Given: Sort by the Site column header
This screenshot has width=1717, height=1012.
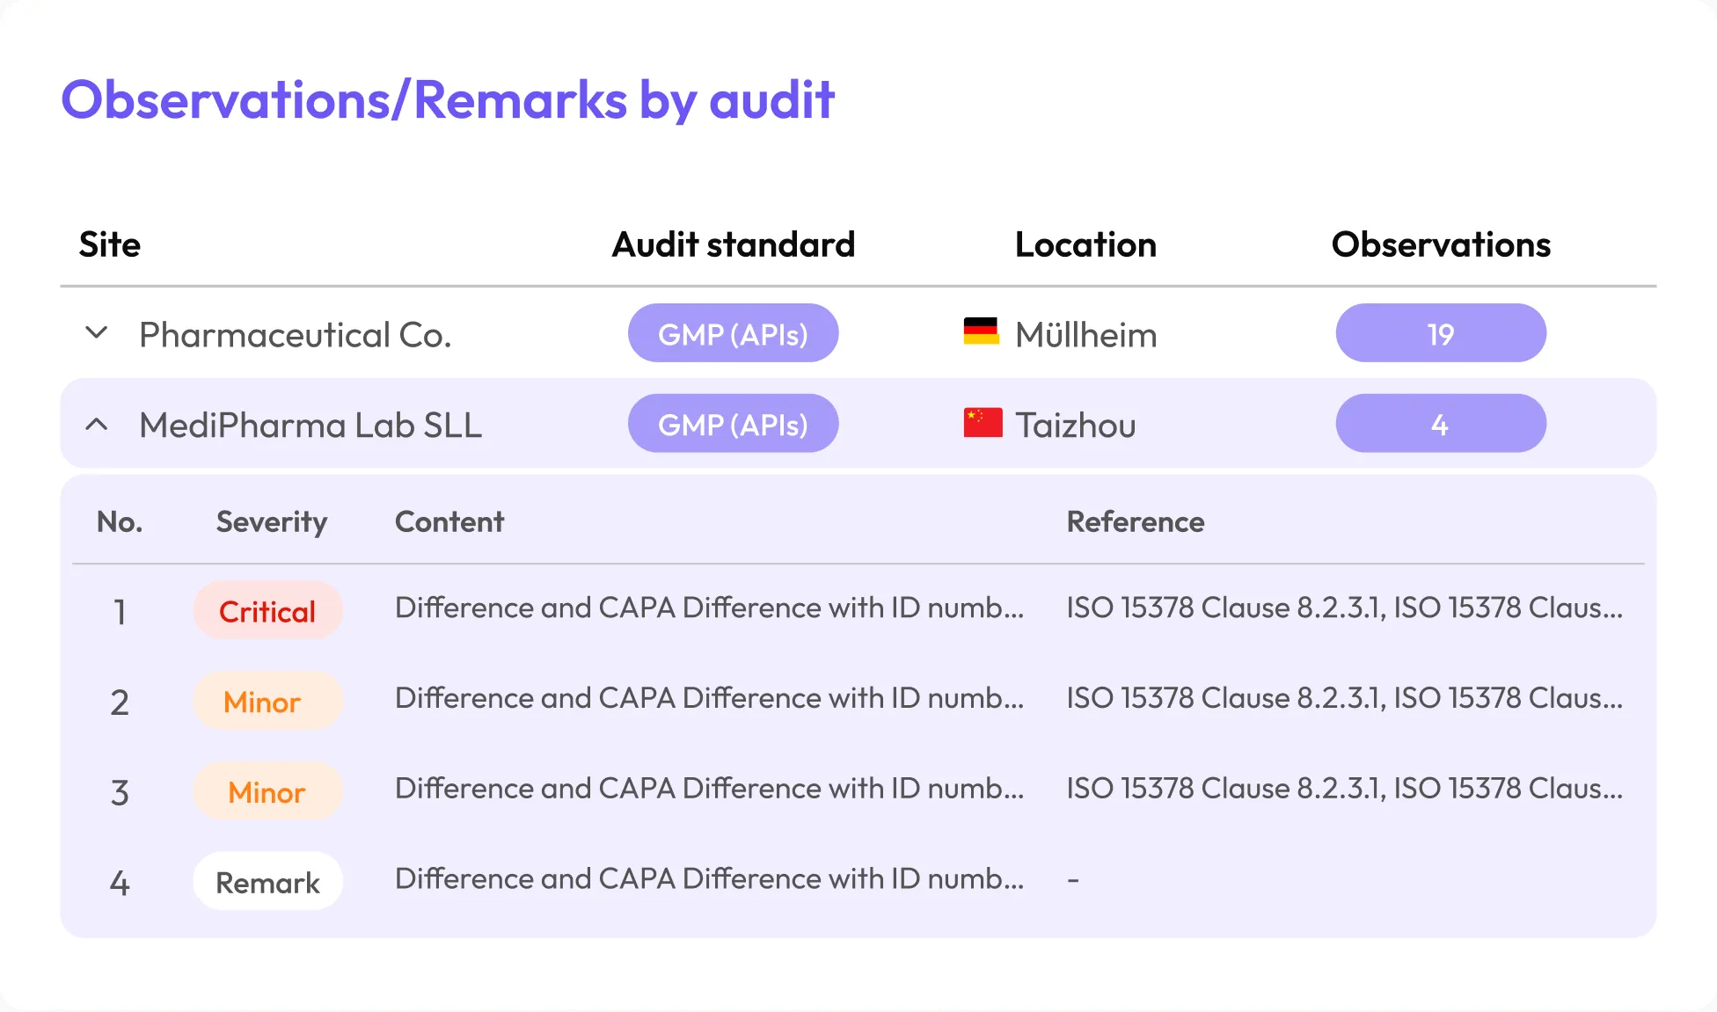Looking at the screenshot, I should coord(110,244).
